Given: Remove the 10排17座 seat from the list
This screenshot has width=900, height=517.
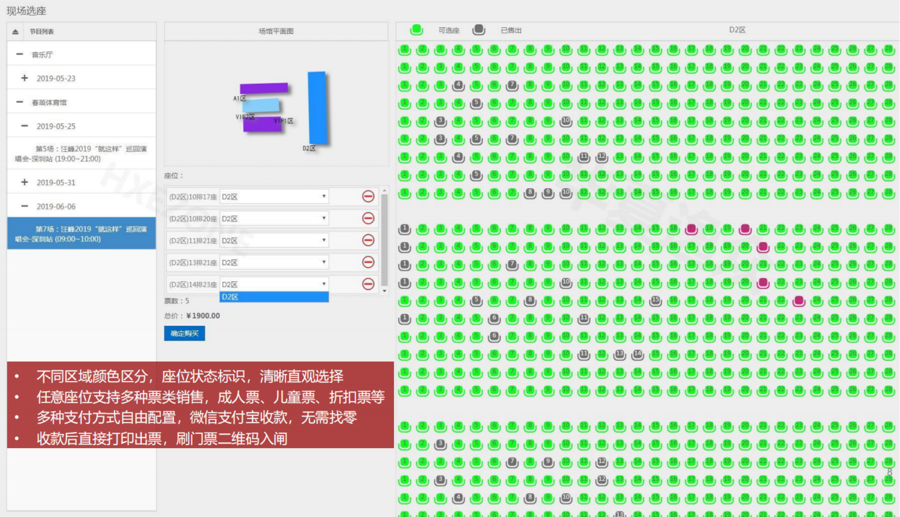Looking at the screenshot, I should tap(368, 196).
